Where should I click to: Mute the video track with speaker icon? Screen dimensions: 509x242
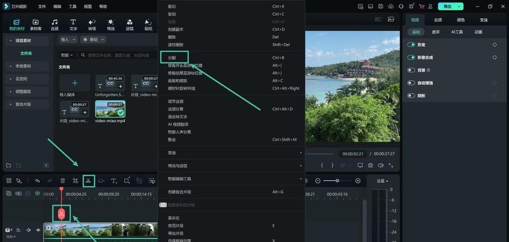[x=28, y=230]
